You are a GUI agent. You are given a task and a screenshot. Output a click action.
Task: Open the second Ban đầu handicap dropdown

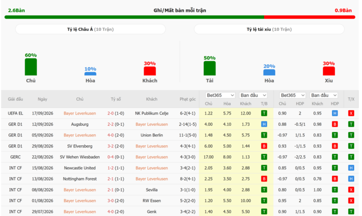coord(324,95)
